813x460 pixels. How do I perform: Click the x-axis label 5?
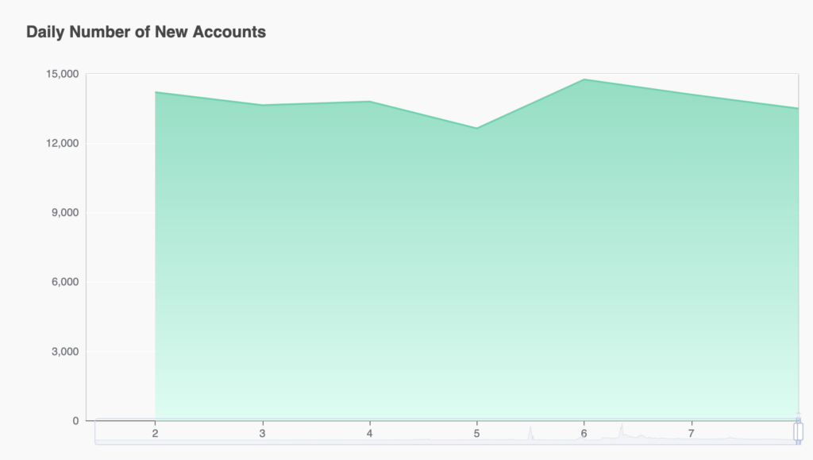(x=476, y=434)
